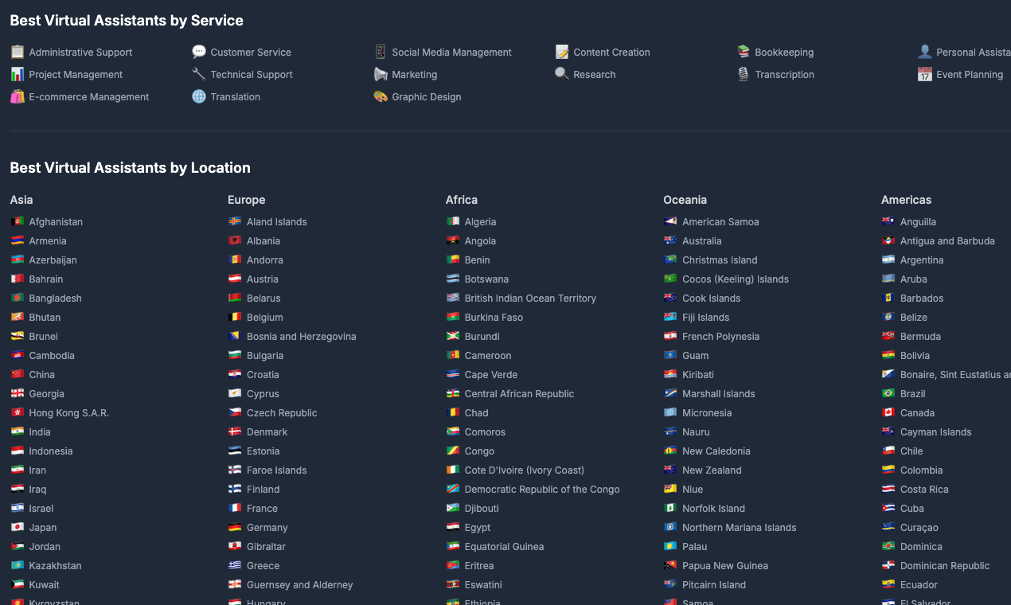Click the clipboard icon beside Administrative Support
The width and height of the screenshot is (1011, 605).
[x=18, y=52]
